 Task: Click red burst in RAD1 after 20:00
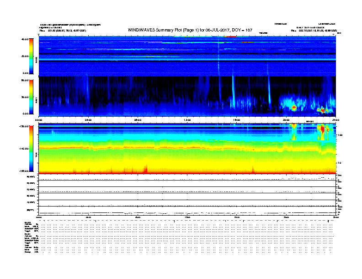293,108
